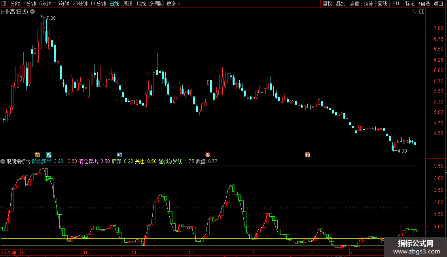The image size is (447, 257).
Task: Expand the 更多 periods menu
Action: [x=173, y=4]
